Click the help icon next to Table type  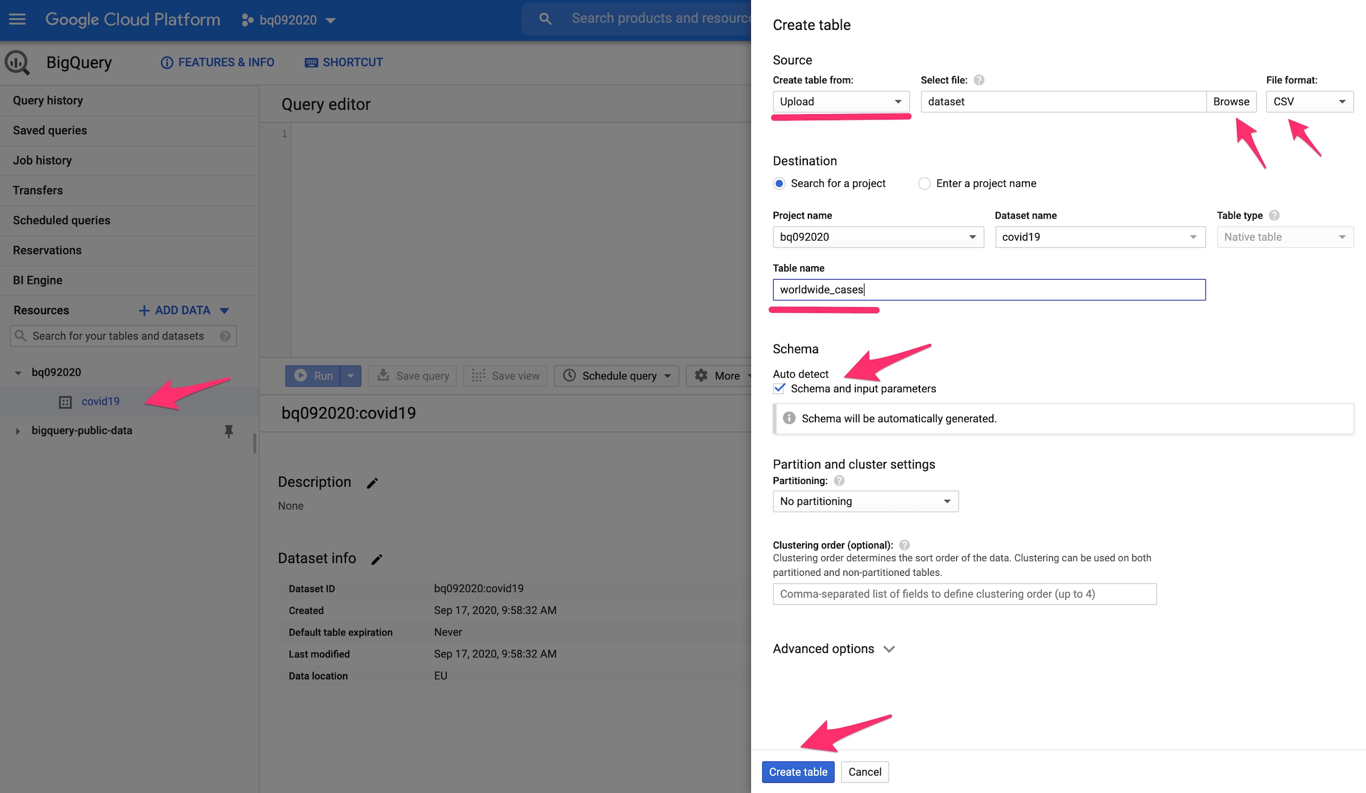(x=1274, y=216)
